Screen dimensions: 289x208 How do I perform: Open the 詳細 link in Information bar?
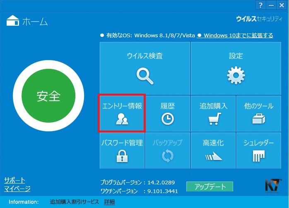(109, 202)
